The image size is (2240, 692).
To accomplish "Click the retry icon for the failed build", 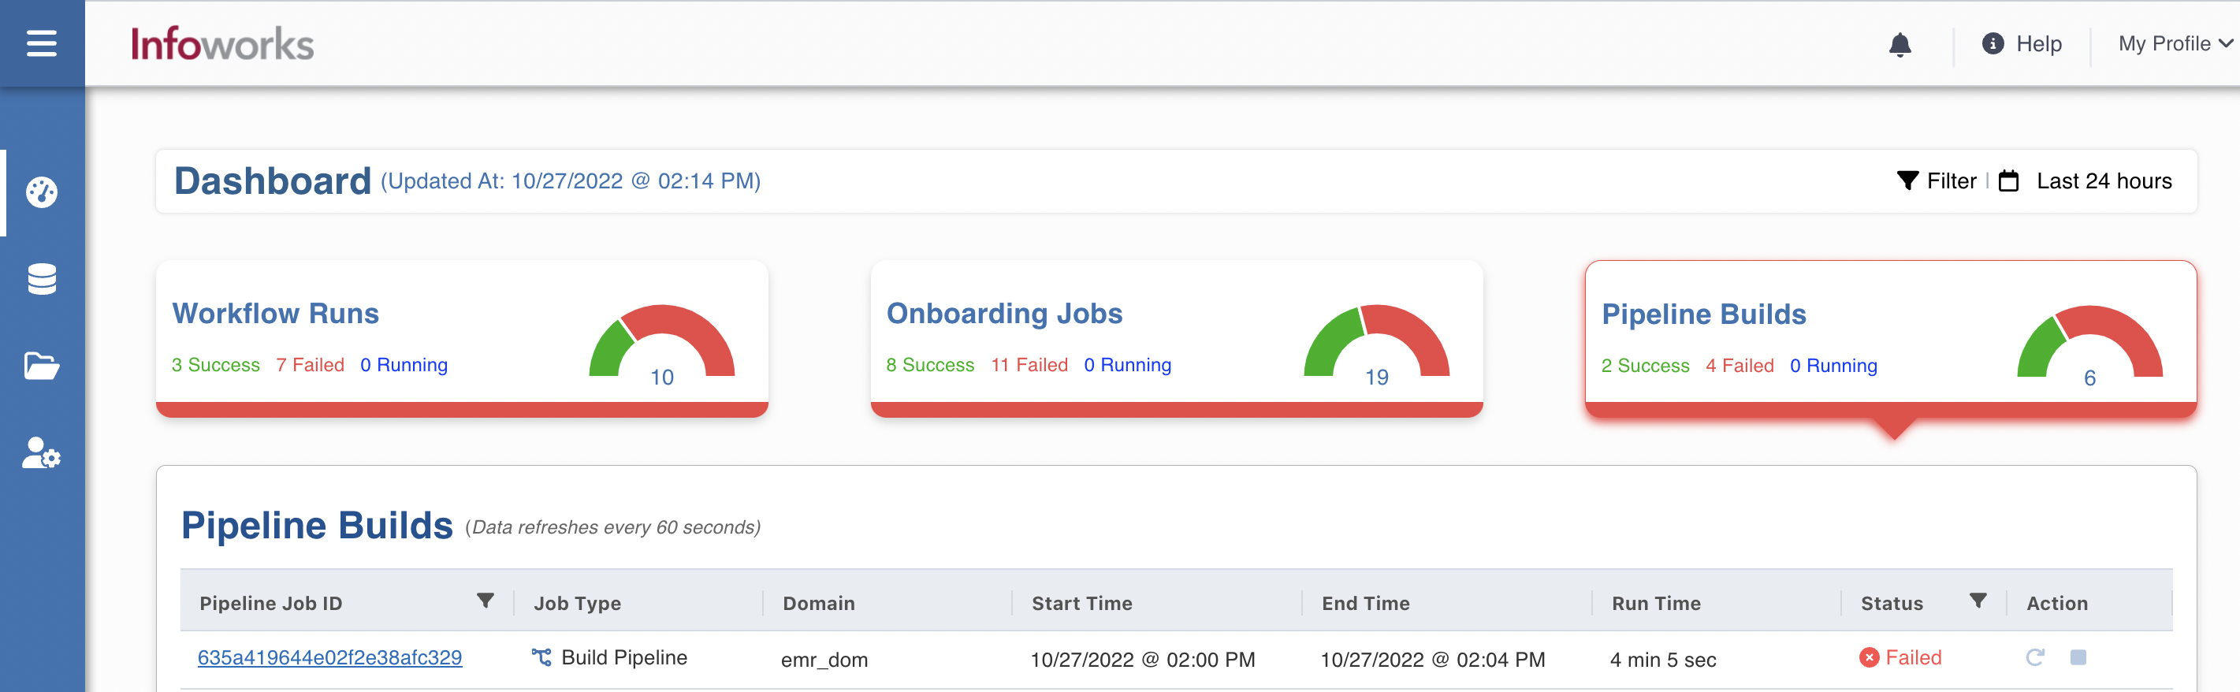I will pyautogui.click(x=2035, y=657).
